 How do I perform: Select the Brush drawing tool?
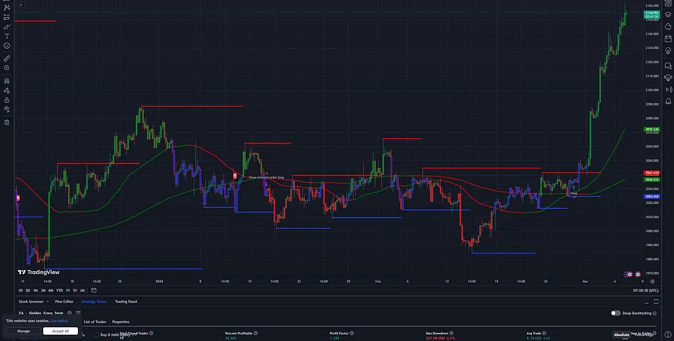7,26
